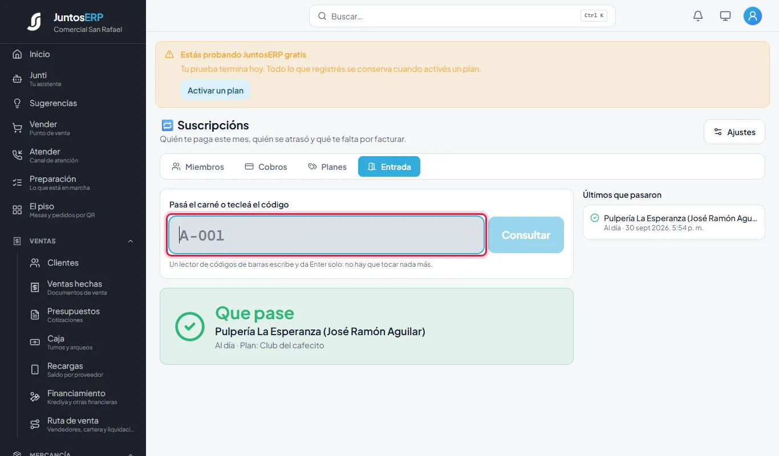Screen dimensions: 779x456
Task: Switch to the Planes tab
Action: (327, 167)
